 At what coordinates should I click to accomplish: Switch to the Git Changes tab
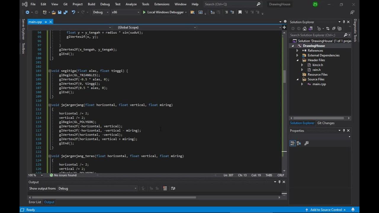pos(326,123)
